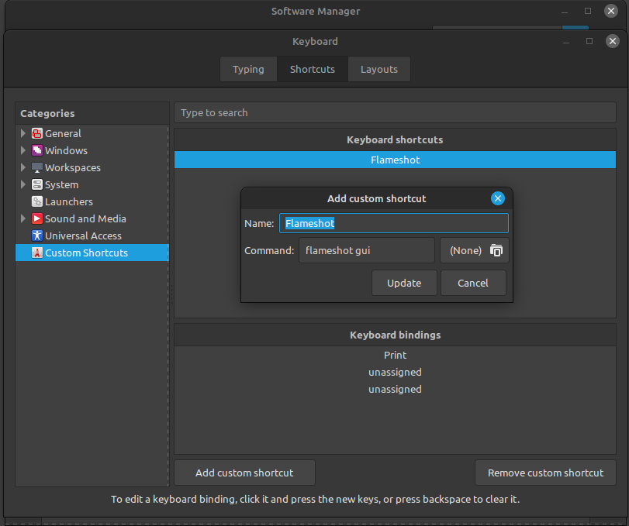
Task: Click the Update button
Action: (404, 283)
